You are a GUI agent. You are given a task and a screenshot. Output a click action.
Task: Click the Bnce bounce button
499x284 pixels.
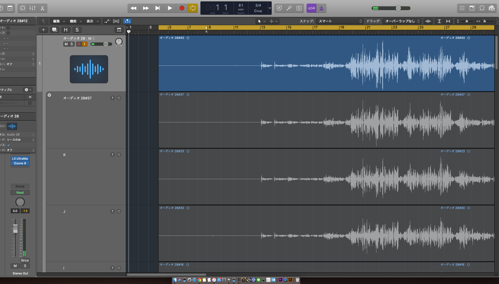[x=25, y=260]
